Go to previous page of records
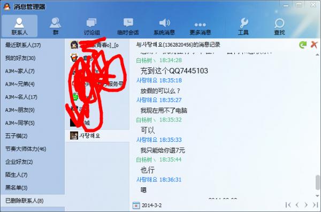321x212 pixels. (x=297, y=205)
